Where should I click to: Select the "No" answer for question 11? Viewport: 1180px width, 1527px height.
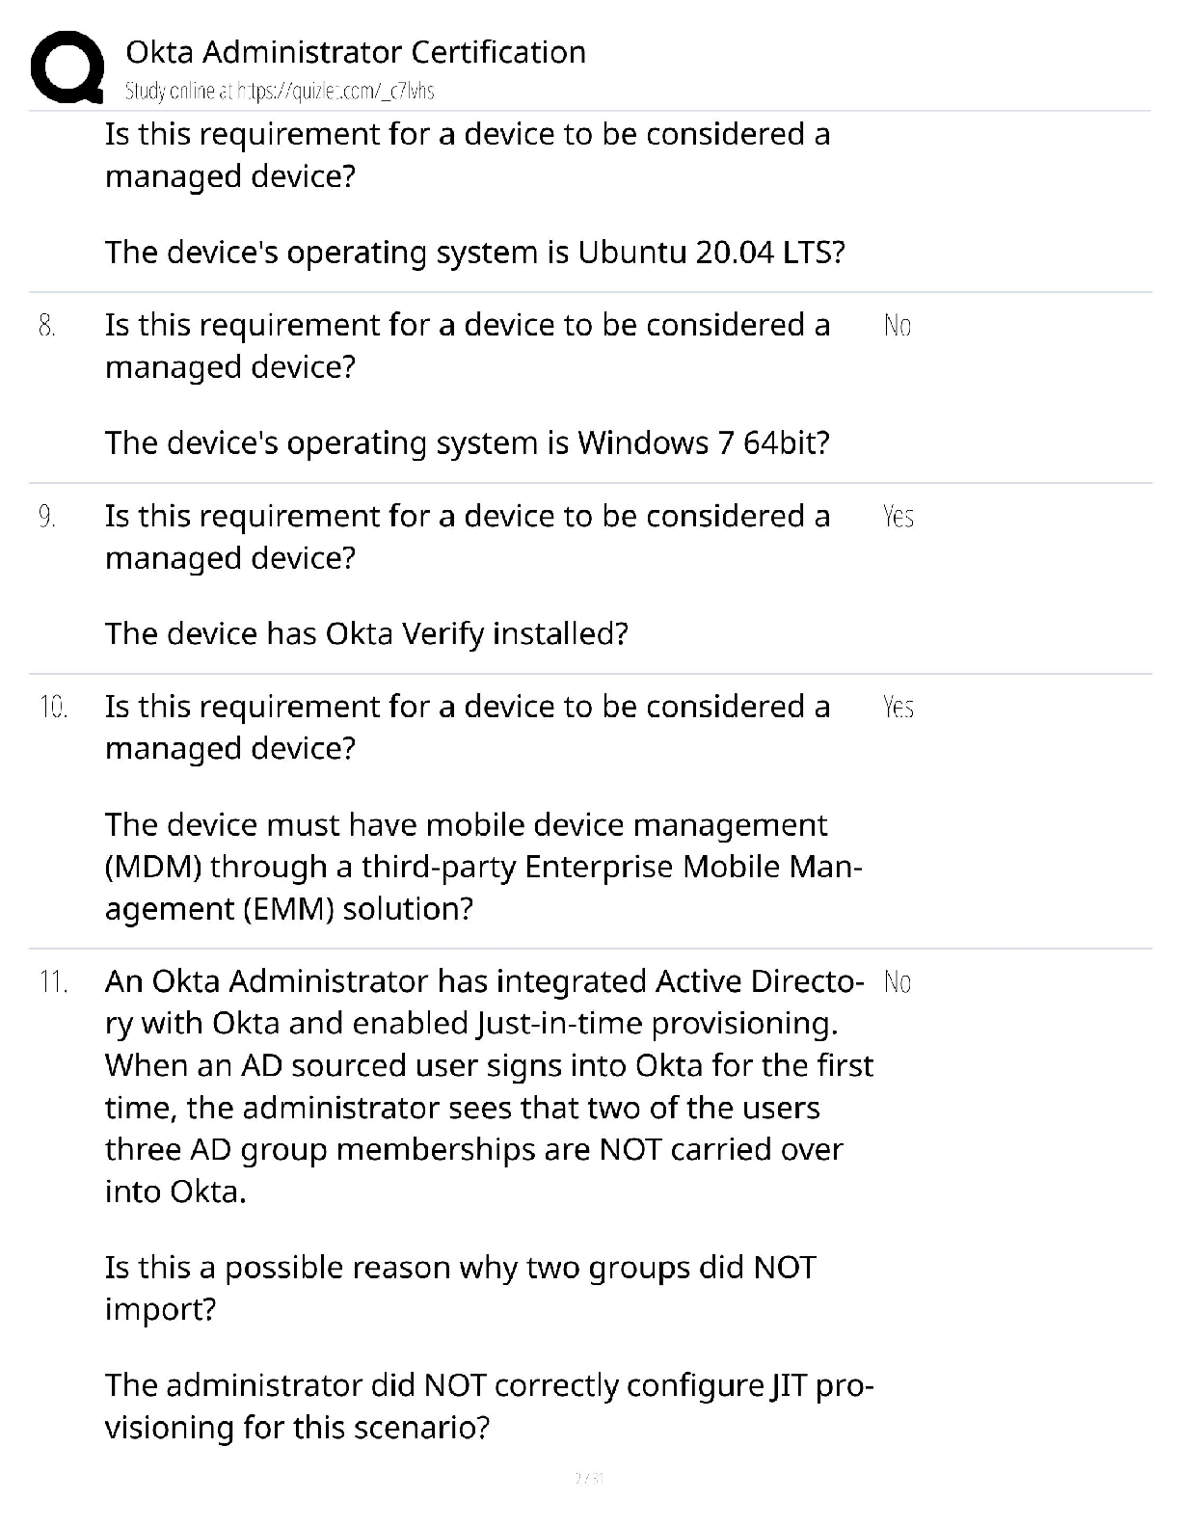pos(897,982)
